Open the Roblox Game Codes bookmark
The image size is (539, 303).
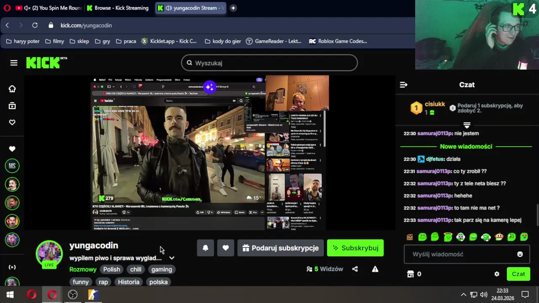point(338,41)
